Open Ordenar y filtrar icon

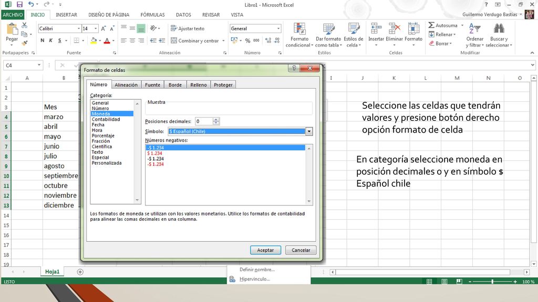tap(475, 28)
